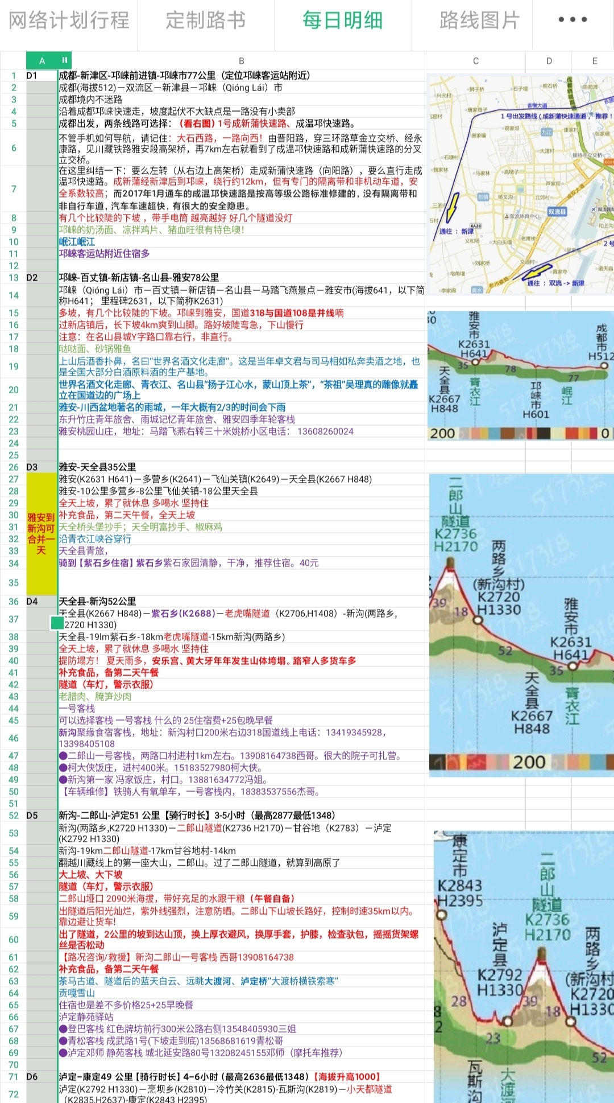Click cell 天全县-新沟52公里
This screenshot has height=1103, width=614.
coord(241,602)
